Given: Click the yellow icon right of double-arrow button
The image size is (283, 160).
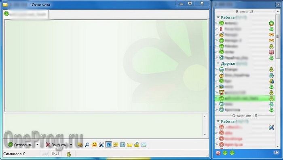Looking at the screenshot, I should tap(116, 145).
